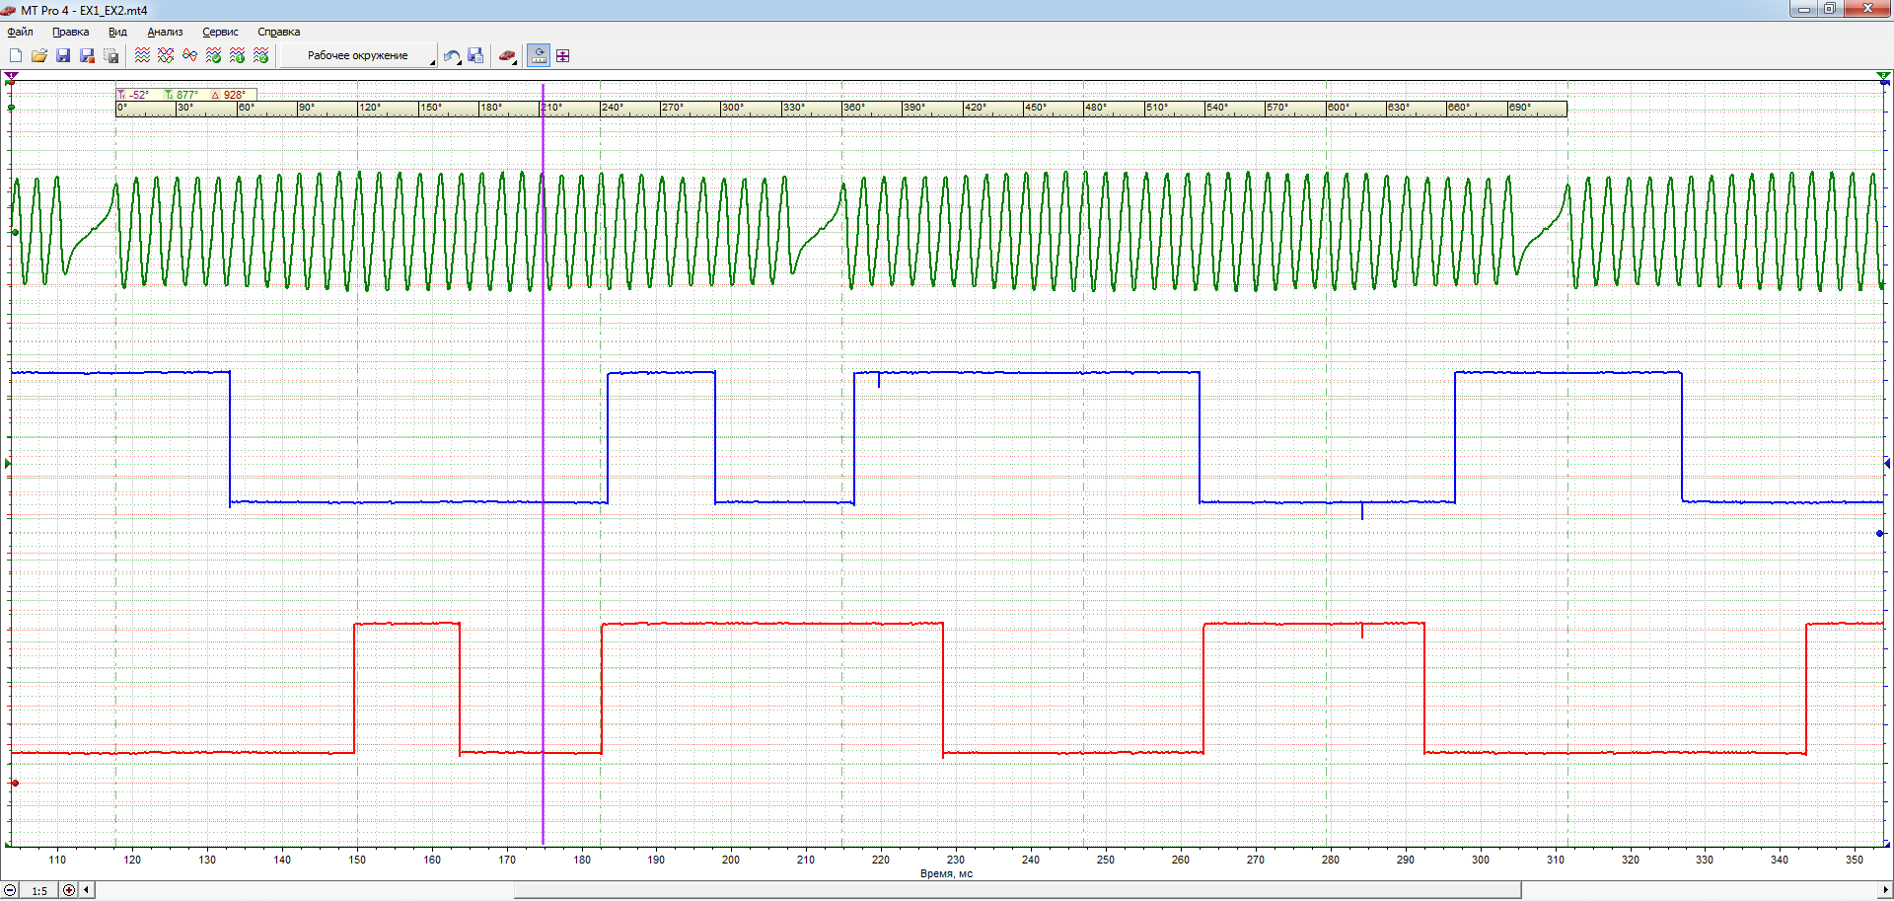The image size is (1894, 901).
Task: Toggle the angle ruler display button
Action: click(x=539, y=56)
